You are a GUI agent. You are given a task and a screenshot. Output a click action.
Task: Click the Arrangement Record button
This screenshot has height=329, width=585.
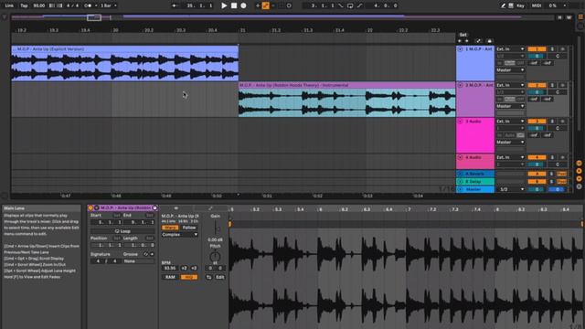(243, 5)
